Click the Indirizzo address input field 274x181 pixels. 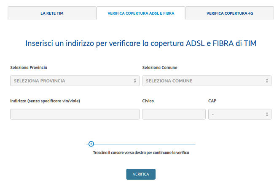pos(75,114)
